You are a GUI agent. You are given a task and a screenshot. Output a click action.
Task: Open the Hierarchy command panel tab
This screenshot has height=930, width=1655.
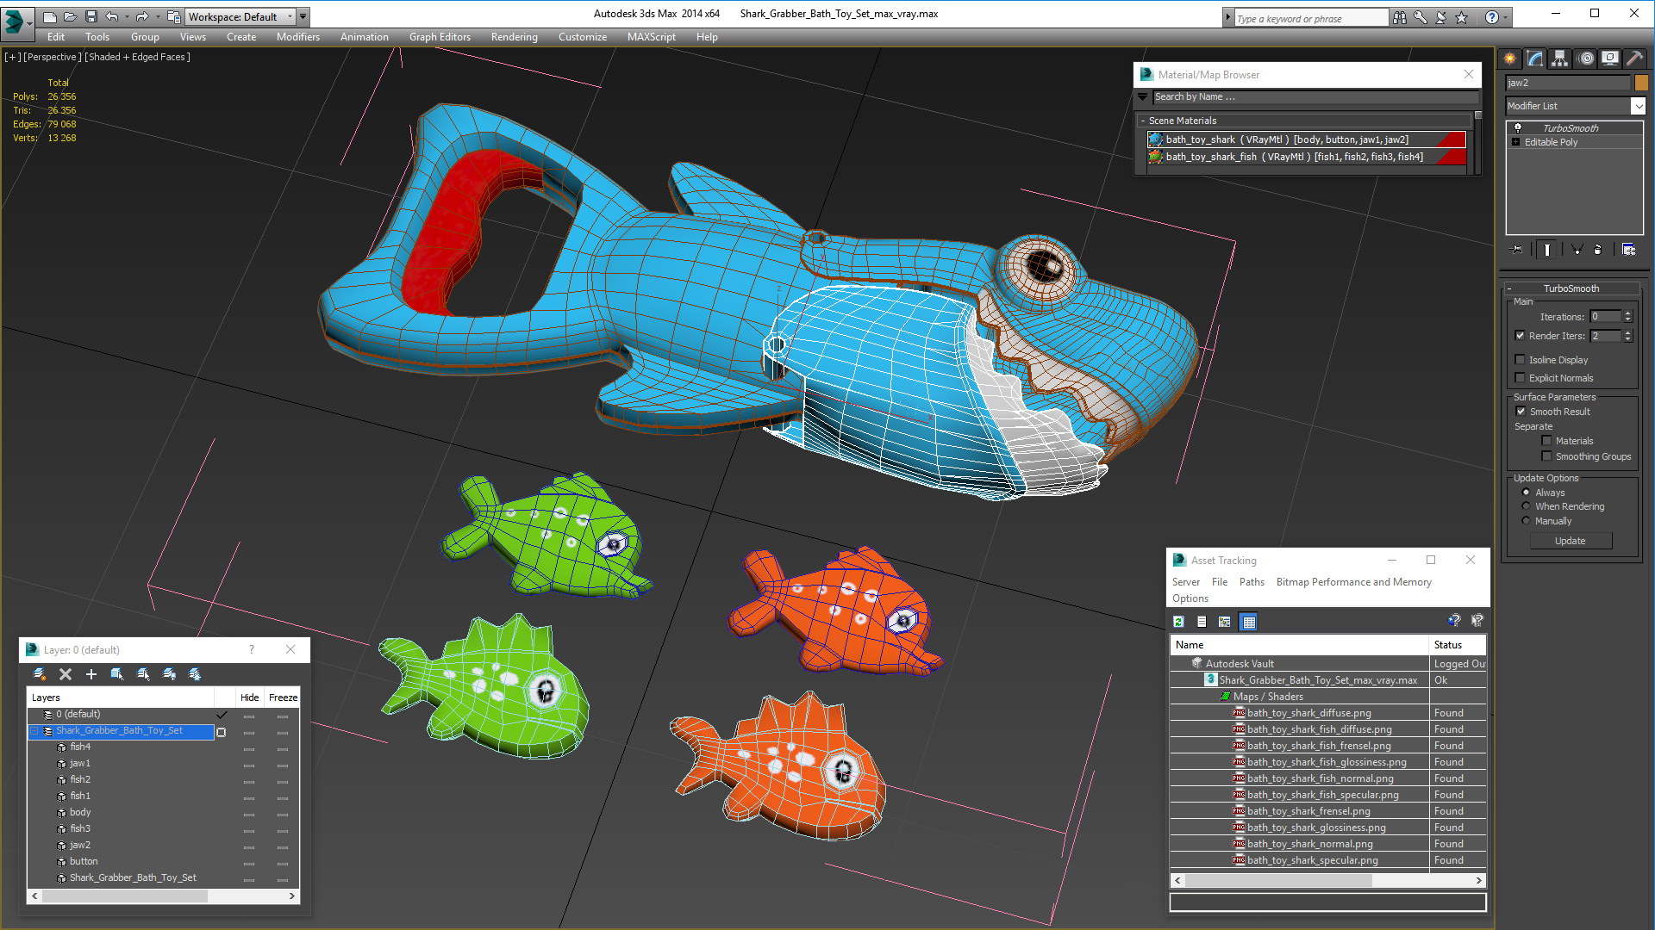click(1560, 59)
